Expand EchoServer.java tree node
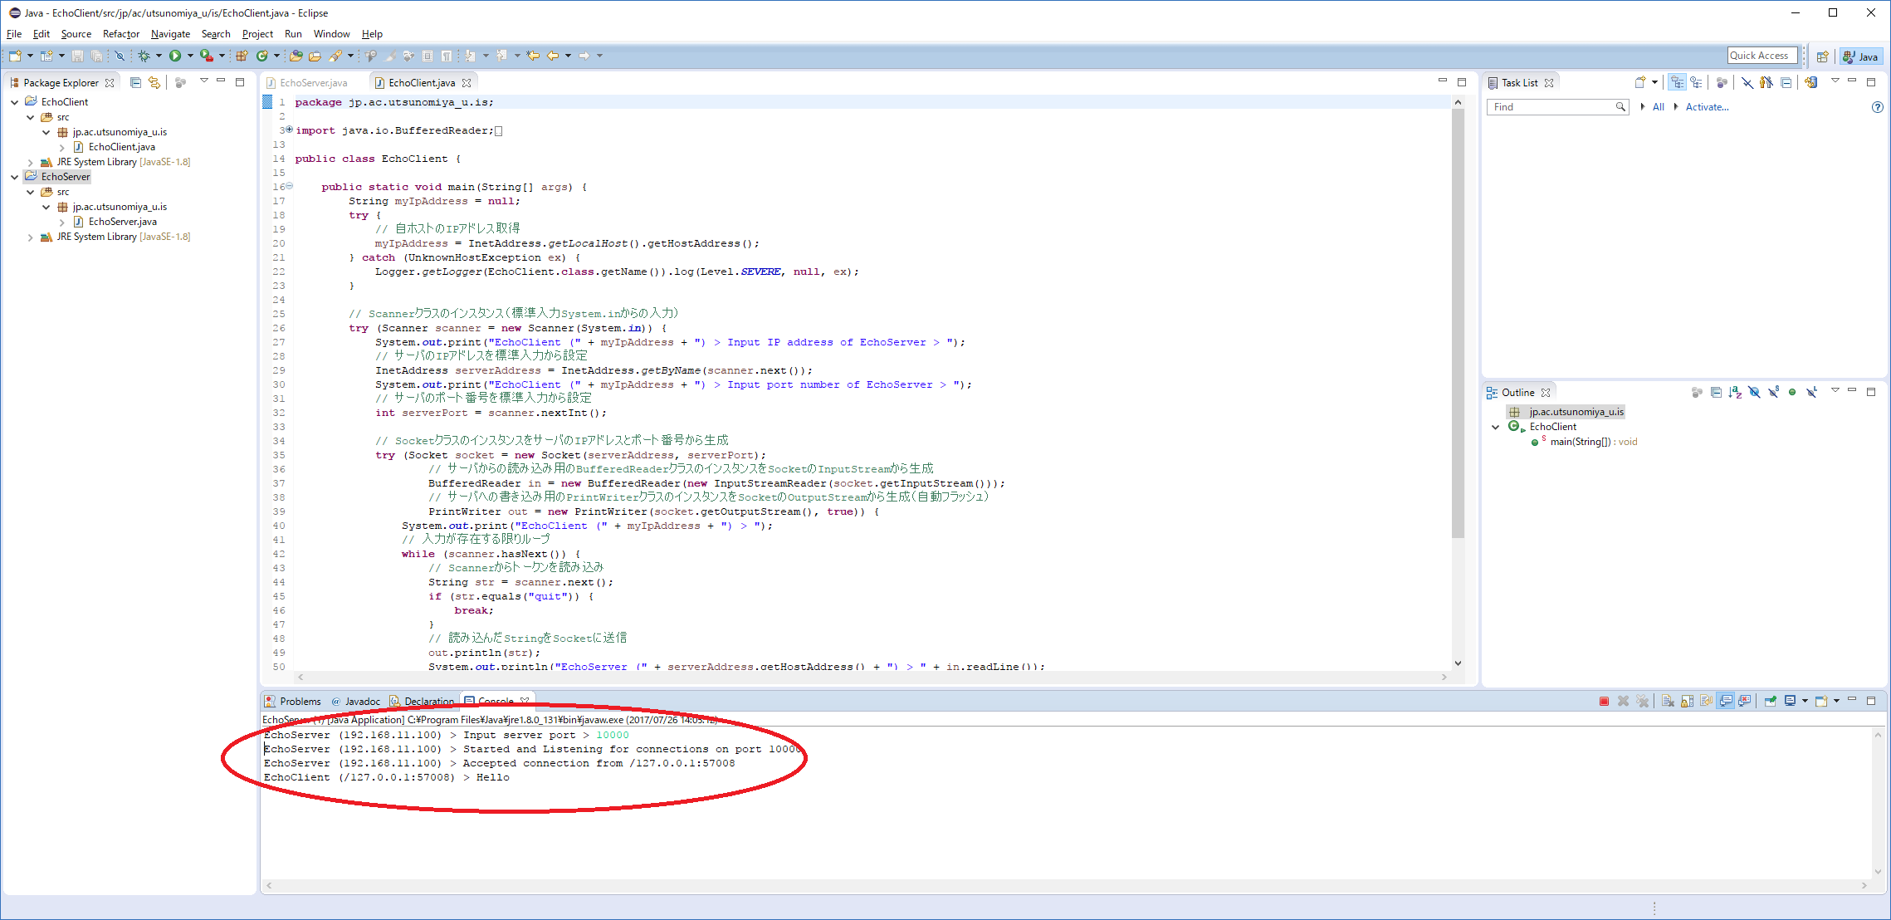 tap(62, 223)
